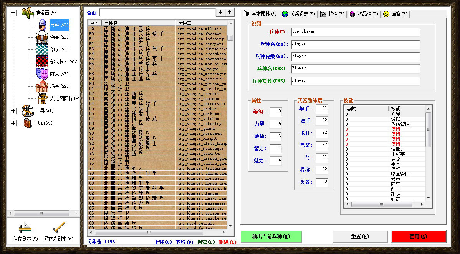Click the 物品 items icon

point(42,37)
